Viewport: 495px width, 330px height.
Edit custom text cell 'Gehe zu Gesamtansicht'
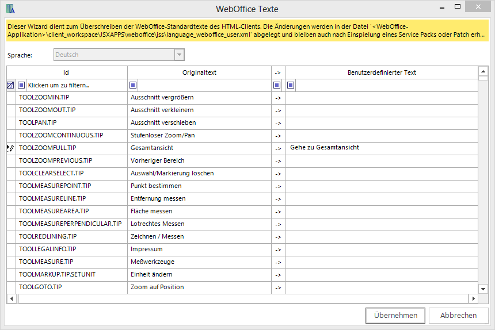(x=381, y=148)
